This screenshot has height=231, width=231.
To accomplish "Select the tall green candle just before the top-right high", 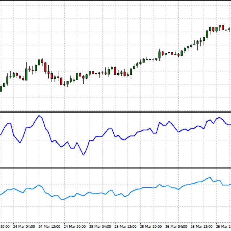I will click(x=207, y=34).
